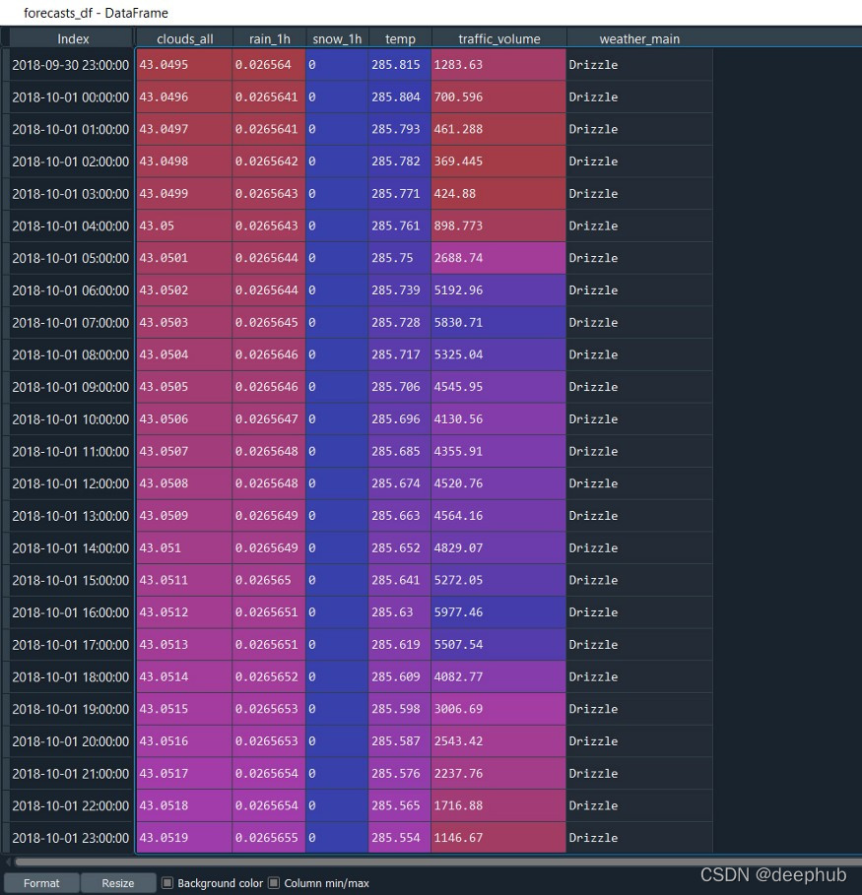
Task: Click temp cell 285.75
Action: [x=400, y=258]
